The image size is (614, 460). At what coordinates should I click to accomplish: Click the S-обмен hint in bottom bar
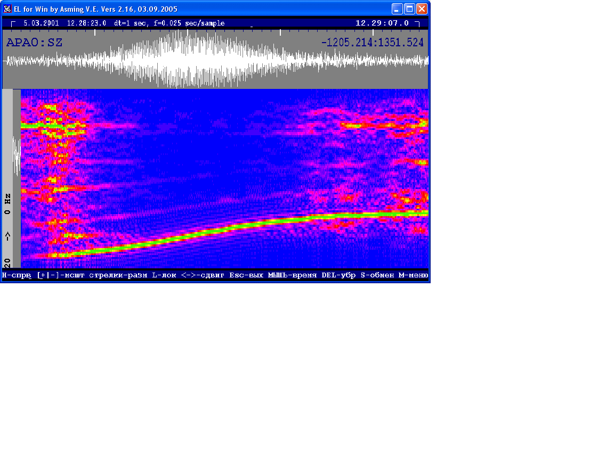click(x=377, y=275)
